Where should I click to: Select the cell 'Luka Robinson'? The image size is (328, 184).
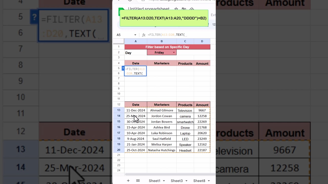[x=162, y=133]
